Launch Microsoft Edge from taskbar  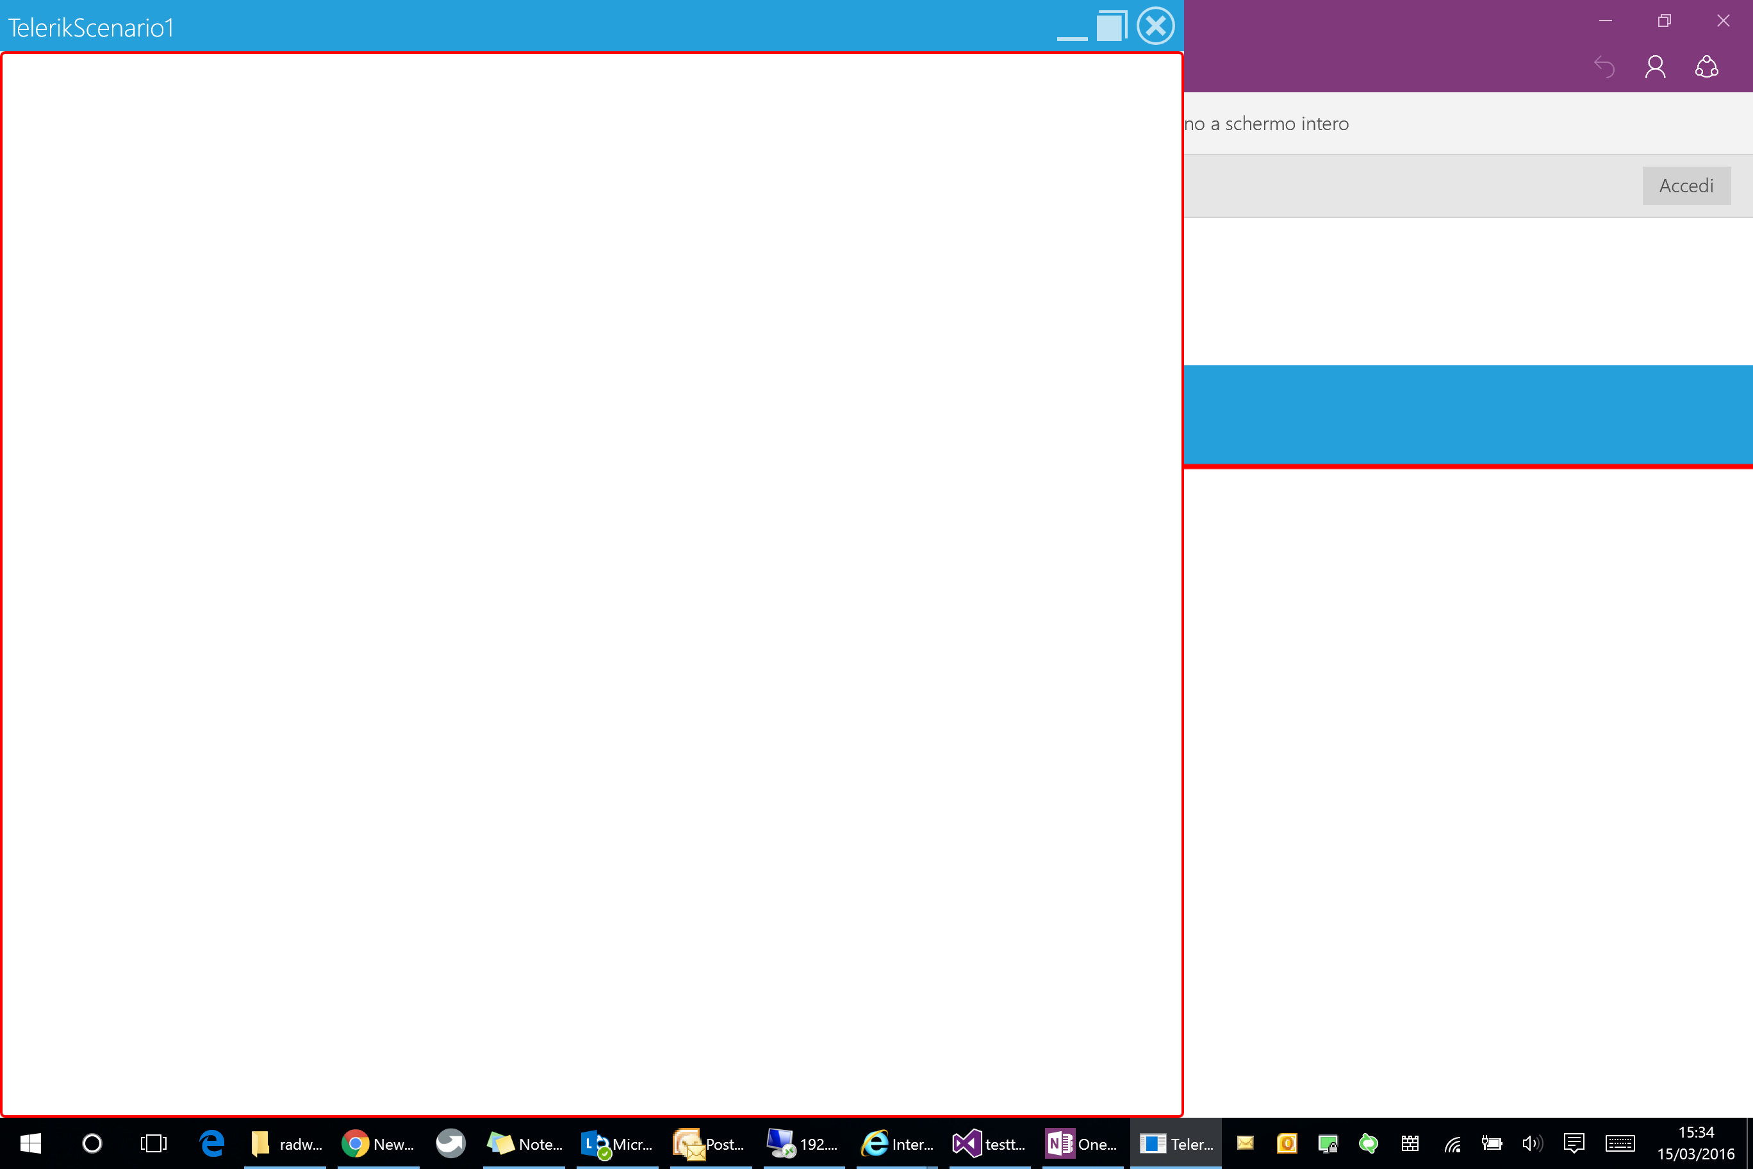click(x=213, y=1143)
